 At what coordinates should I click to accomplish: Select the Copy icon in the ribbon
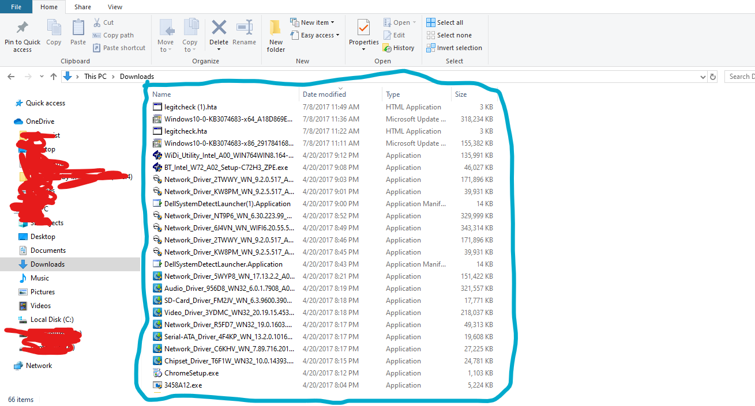coord(54,35)
